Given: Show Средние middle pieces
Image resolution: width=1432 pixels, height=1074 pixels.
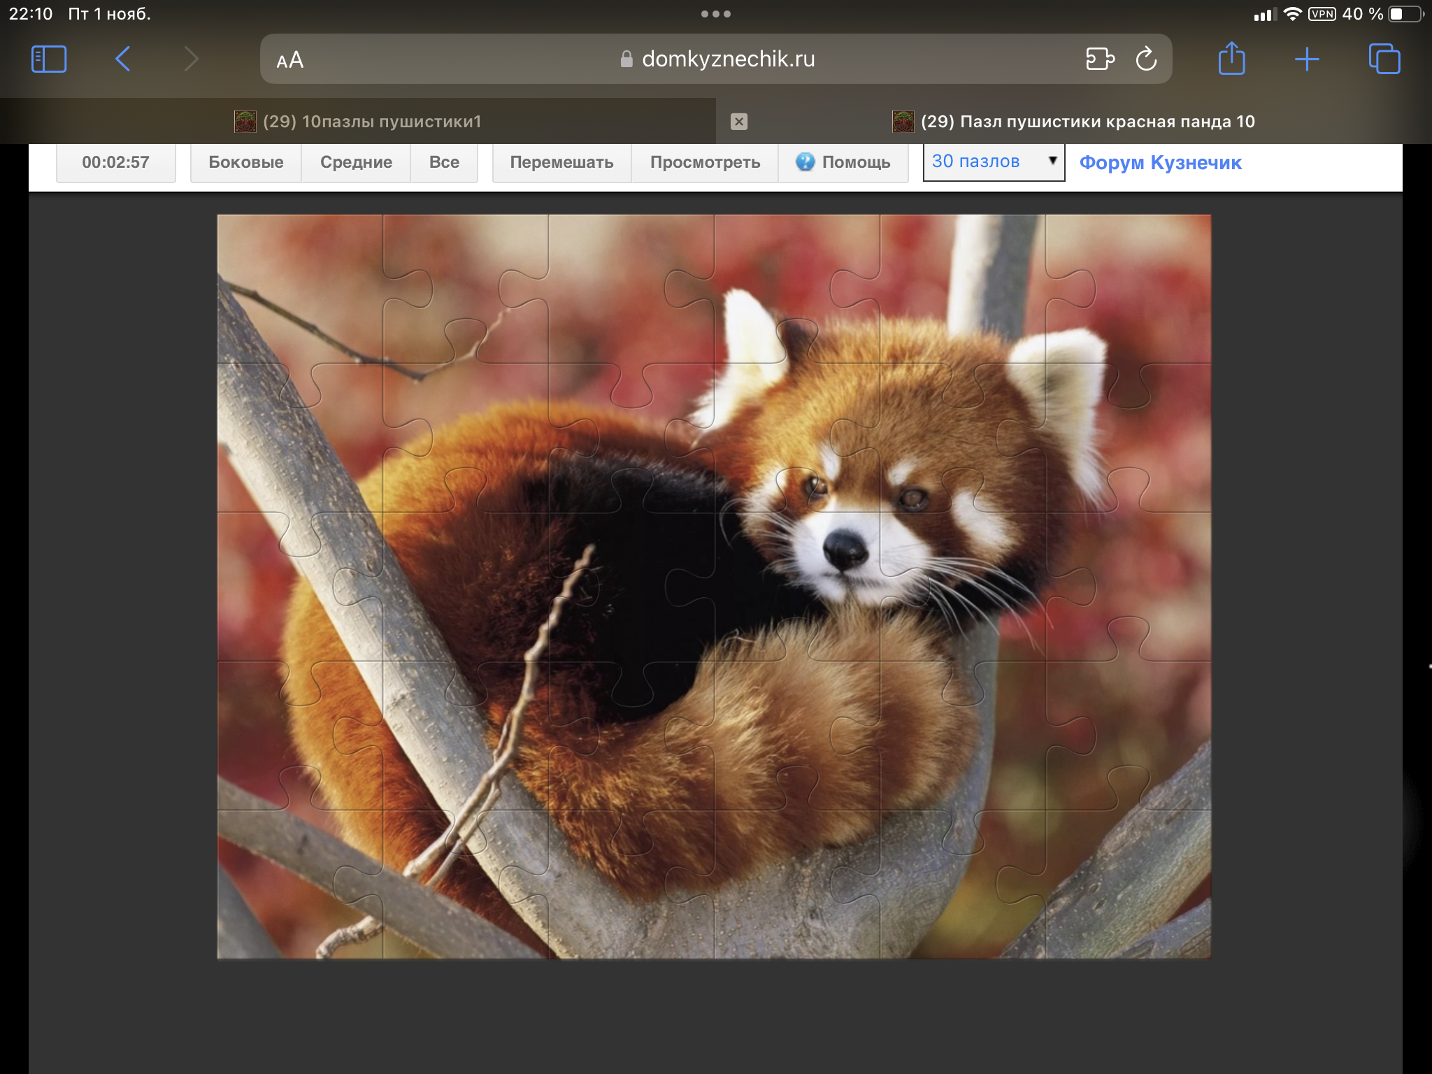Looking at the screenshot, I should tap(356, 162).
